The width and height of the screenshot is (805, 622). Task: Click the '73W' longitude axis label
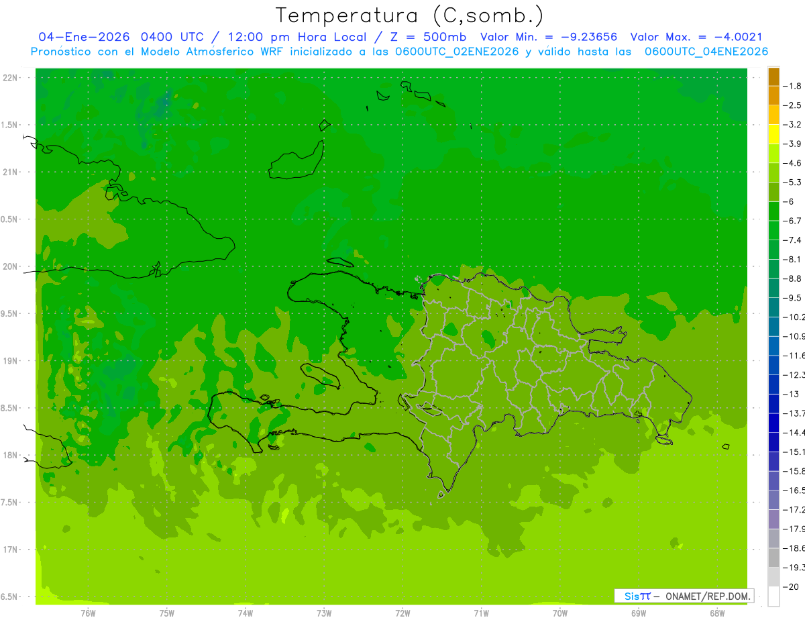pos(324,613)
